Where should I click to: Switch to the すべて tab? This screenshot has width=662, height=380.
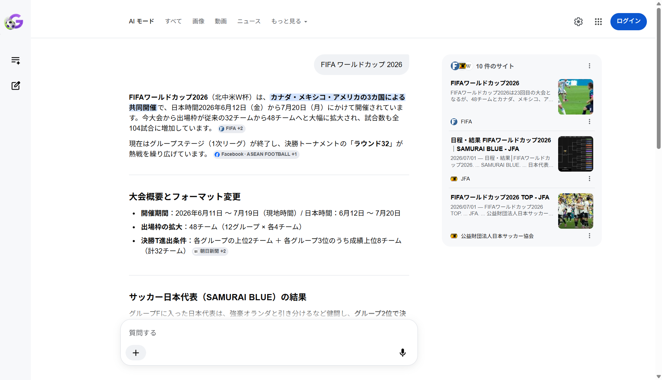tap(173, 21)
